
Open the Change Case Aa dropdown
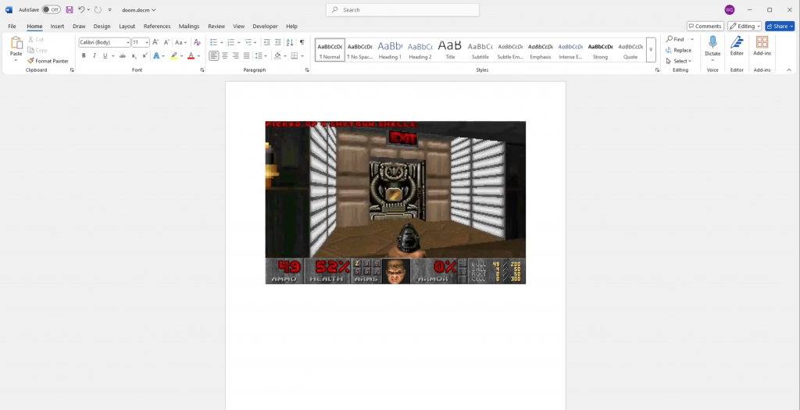coord(181,42)
